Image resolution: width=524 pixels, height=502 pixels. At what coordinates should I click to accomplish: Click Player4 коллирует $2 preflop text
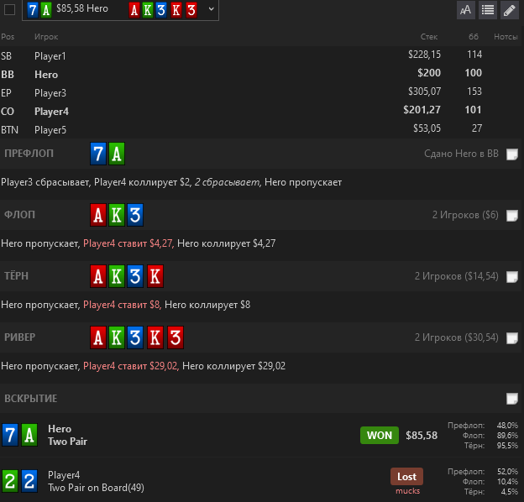tap(143, 182)
